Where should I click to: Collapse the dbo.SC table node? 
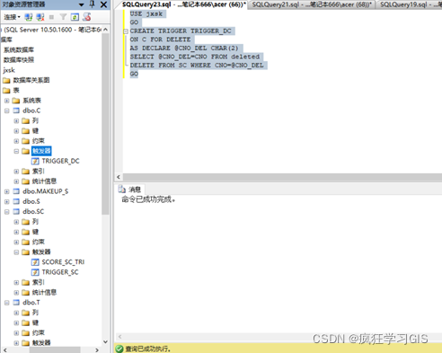click(x=6, y=212)
